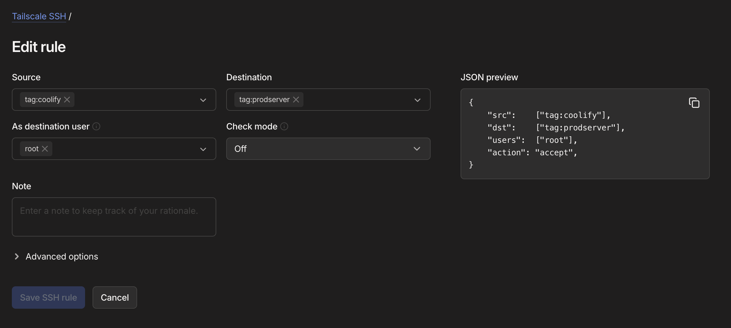Focus the Note text field
Image resolution: width=731 pixels, height=328 pixels.
coord(114,217)
